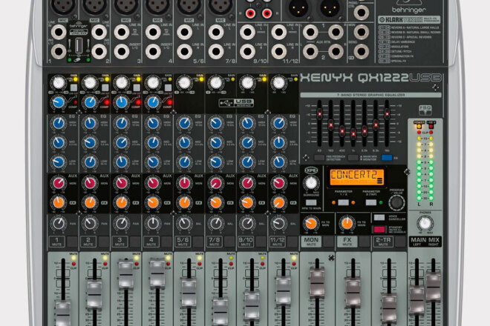Mute stereo channel 11/12
490x326 pixels.
293,242
